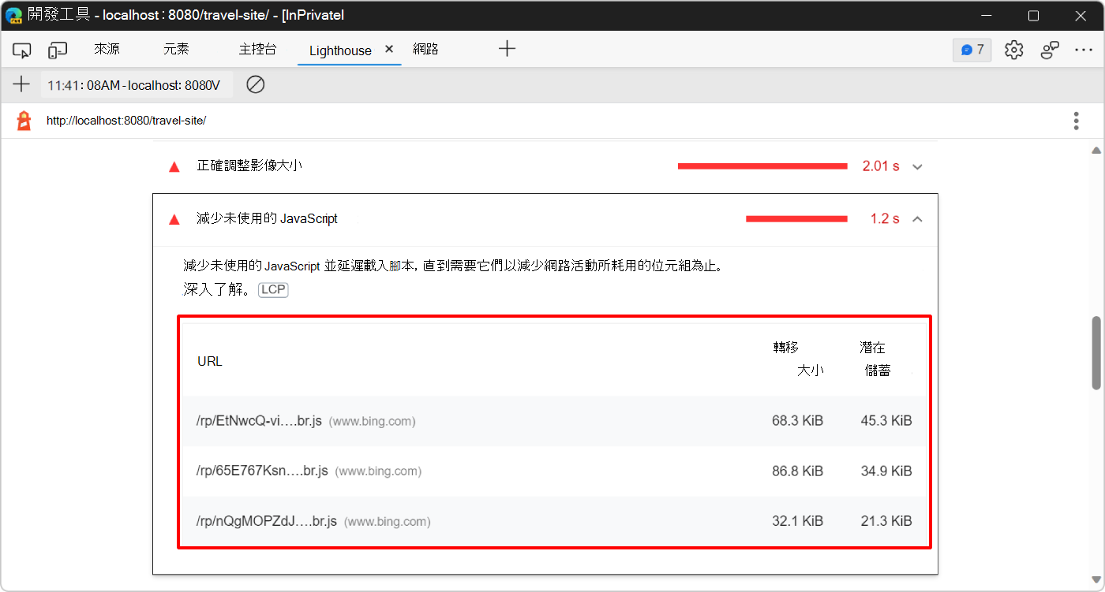The width and height of the screenshot is (1105, 592).
Task: Open DevTools settings gear
Action: 1013,49
